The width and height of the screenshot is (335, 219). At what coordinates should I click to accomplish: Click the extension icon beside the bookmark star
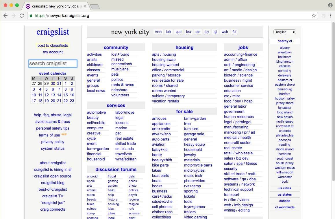(323, 16)
